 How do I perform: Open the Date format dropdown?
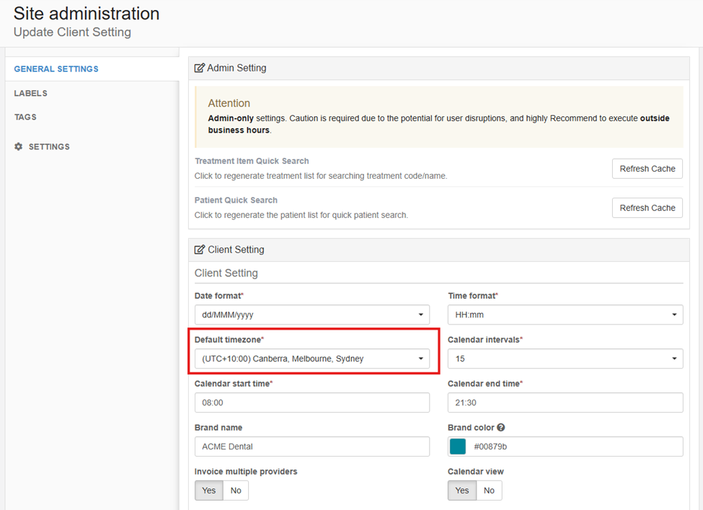point(311,315)
